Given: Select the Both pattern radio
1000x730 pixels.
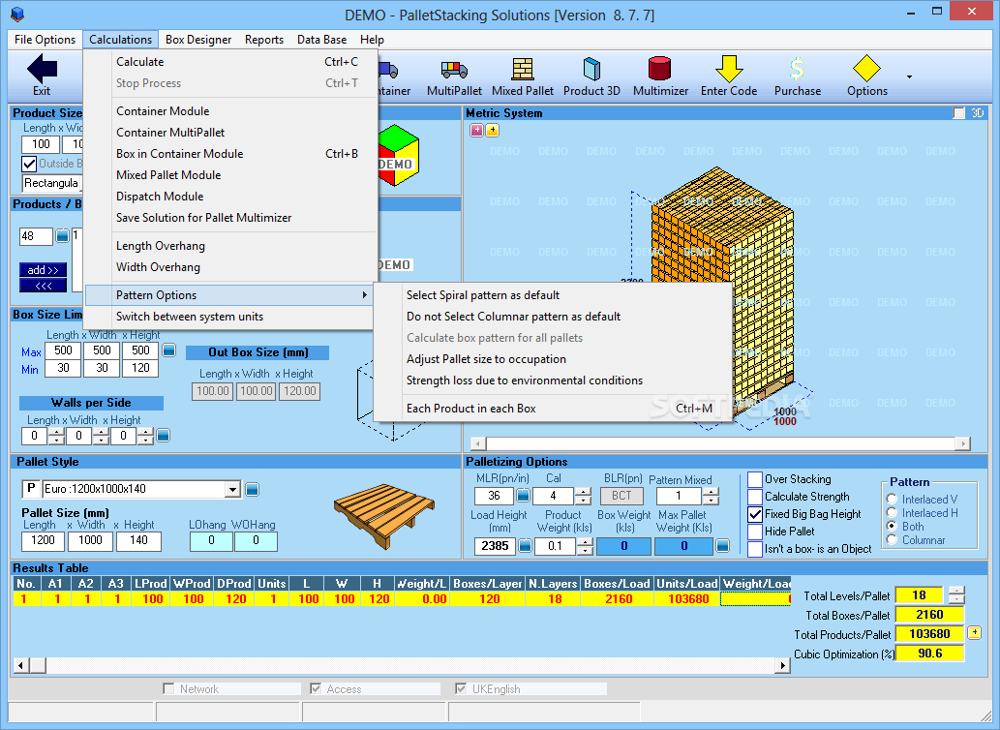Looking at the screenshot, I should coord(892,526).
